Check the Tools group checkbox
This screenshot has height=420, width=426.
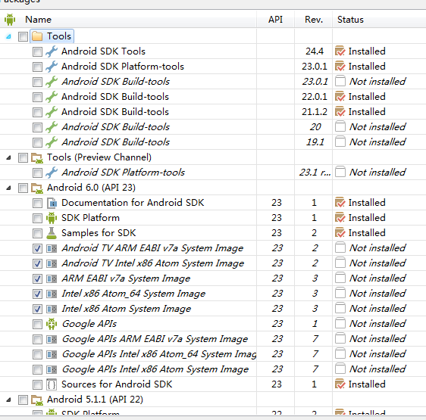[x=23, y=36]
